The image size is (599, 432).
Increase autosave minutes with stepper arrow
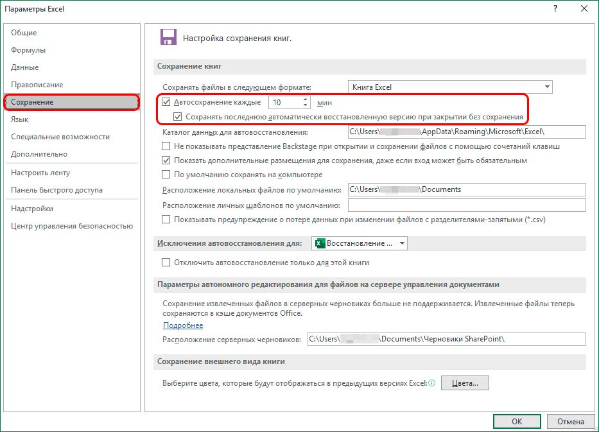coord(304,98)
